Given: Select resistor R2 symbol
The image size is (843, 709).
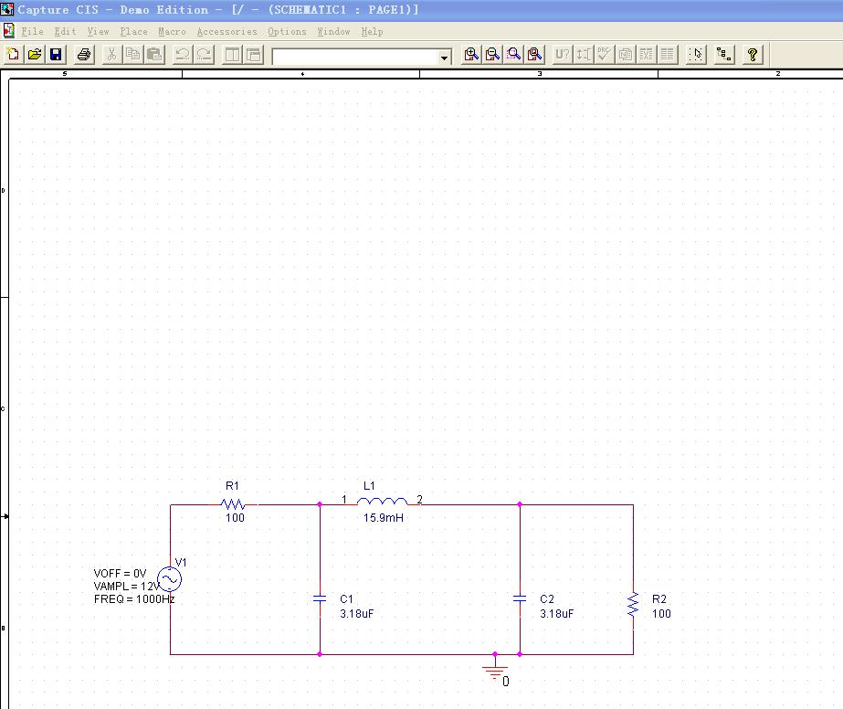Looking at the screenshot, I should pyautogui.click(x=633, y=604).
